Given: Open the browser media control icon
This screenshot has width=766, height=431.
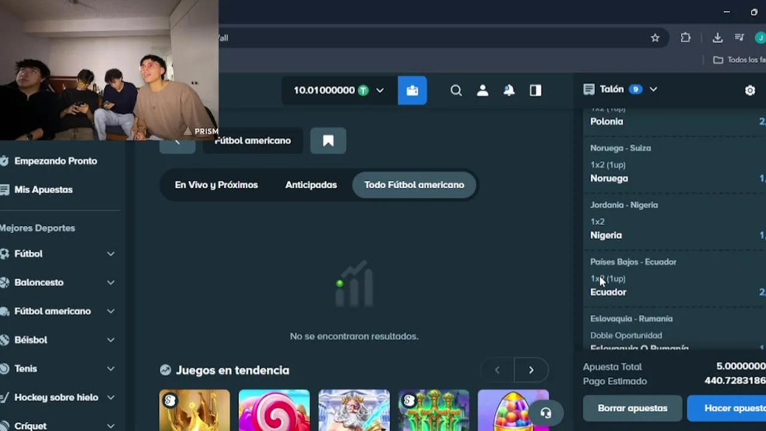Looking at the screenshot, I should (x=740, y=38).
